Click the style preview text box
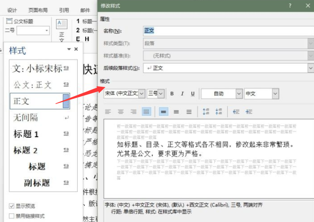The width and height of the screenshot is (314, 222). 209,159
